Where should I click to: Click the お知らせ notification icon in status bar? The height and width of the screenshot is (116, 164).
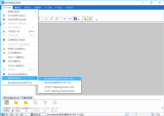pos(33,114)
